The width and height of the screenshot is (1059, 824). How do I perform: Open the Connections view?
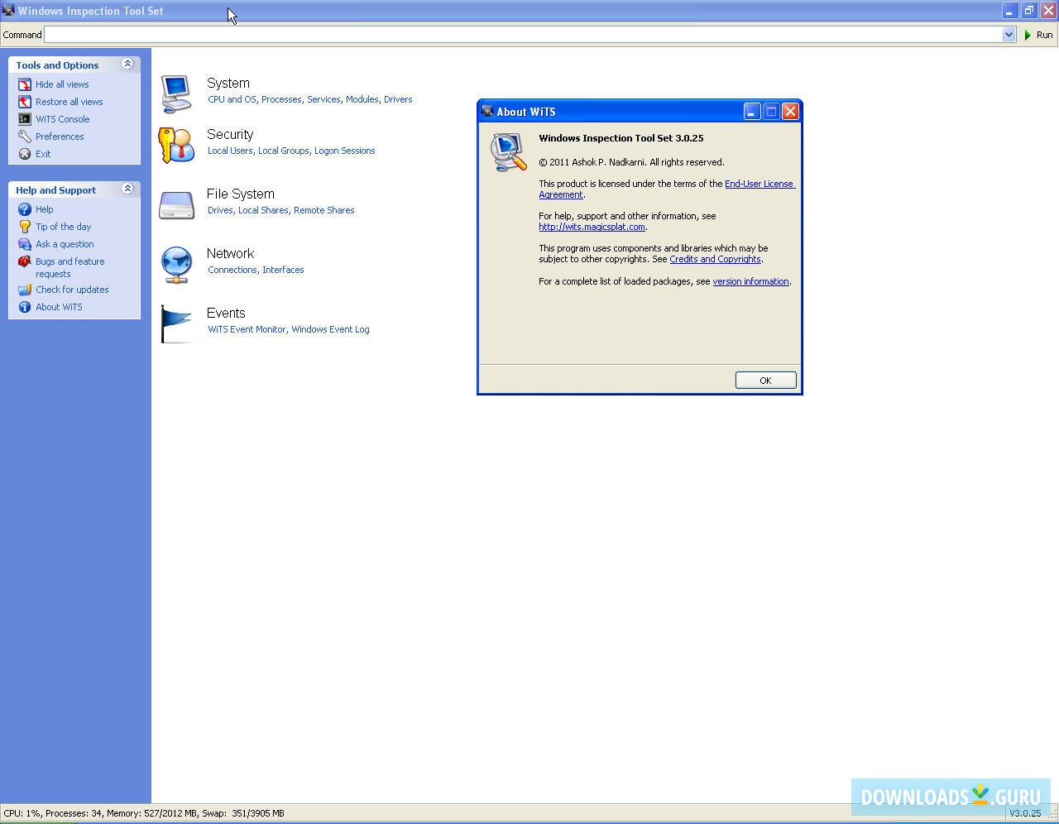click(x=232, y=270)
